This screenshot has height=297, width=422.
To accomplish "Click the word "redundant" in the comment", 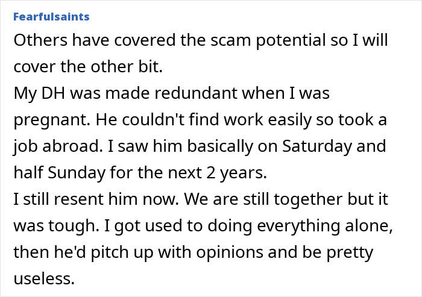I will click(196, 93).
